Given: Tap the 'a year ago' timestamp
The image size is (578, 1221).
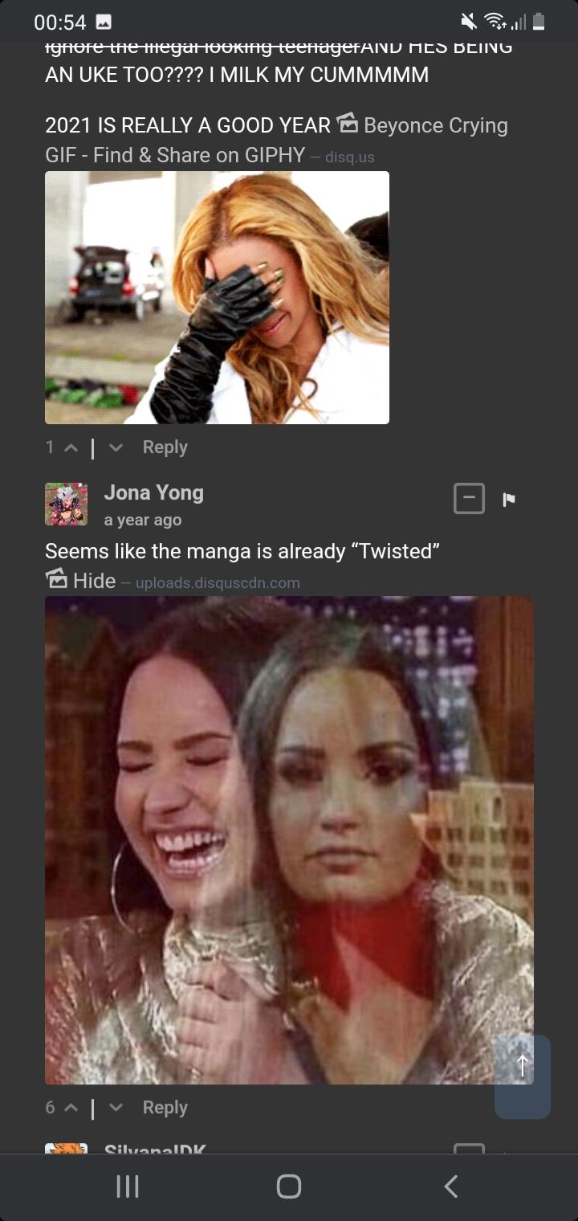Looking at the screenshot, I should point(143,520).
